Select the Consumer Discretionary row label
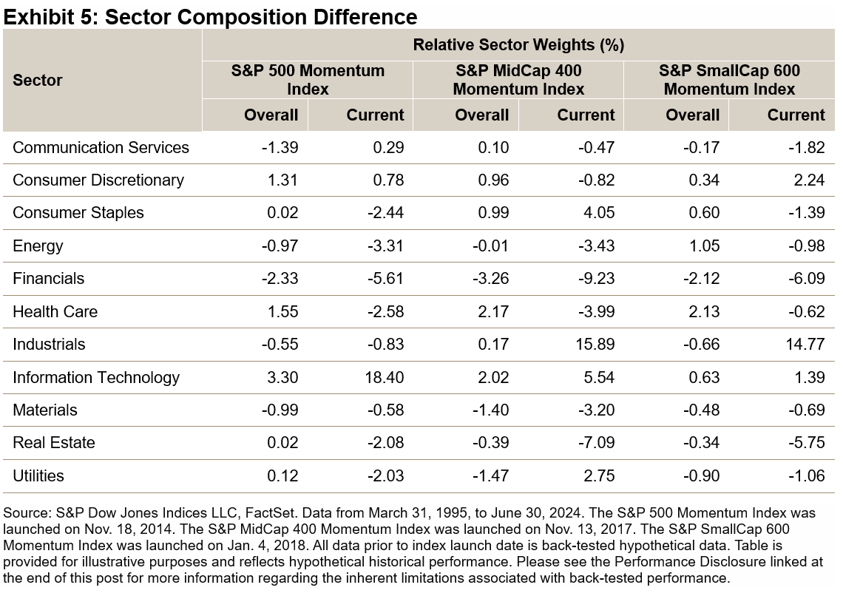Screen dimensions: 843x596 [x=98, y=180]
